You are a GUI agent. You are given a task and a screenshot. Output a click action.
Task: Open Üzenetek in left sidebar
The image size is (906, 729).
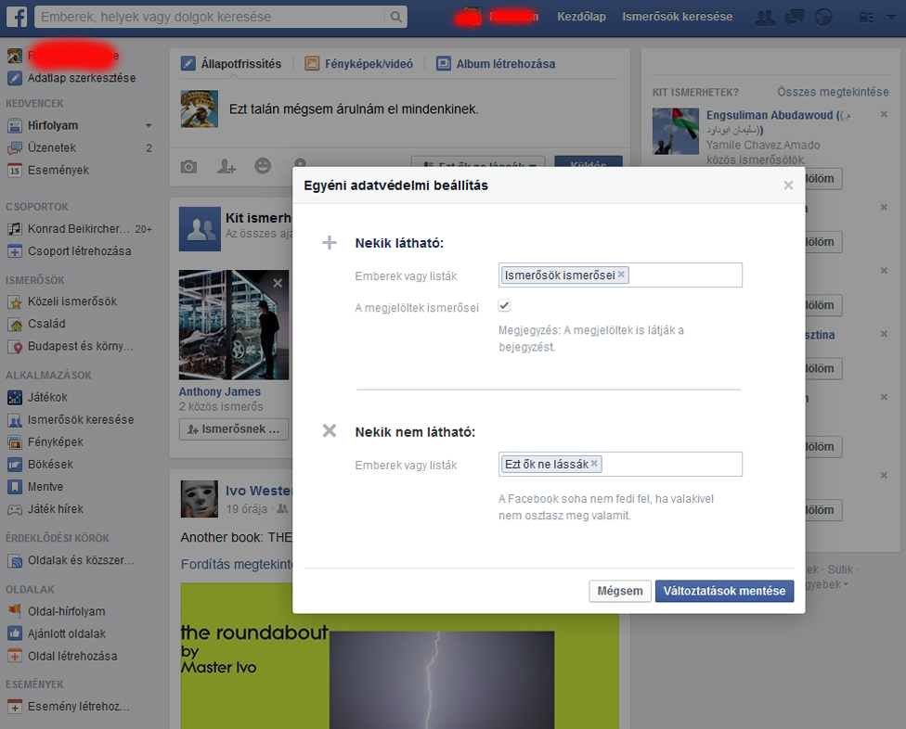52,147
